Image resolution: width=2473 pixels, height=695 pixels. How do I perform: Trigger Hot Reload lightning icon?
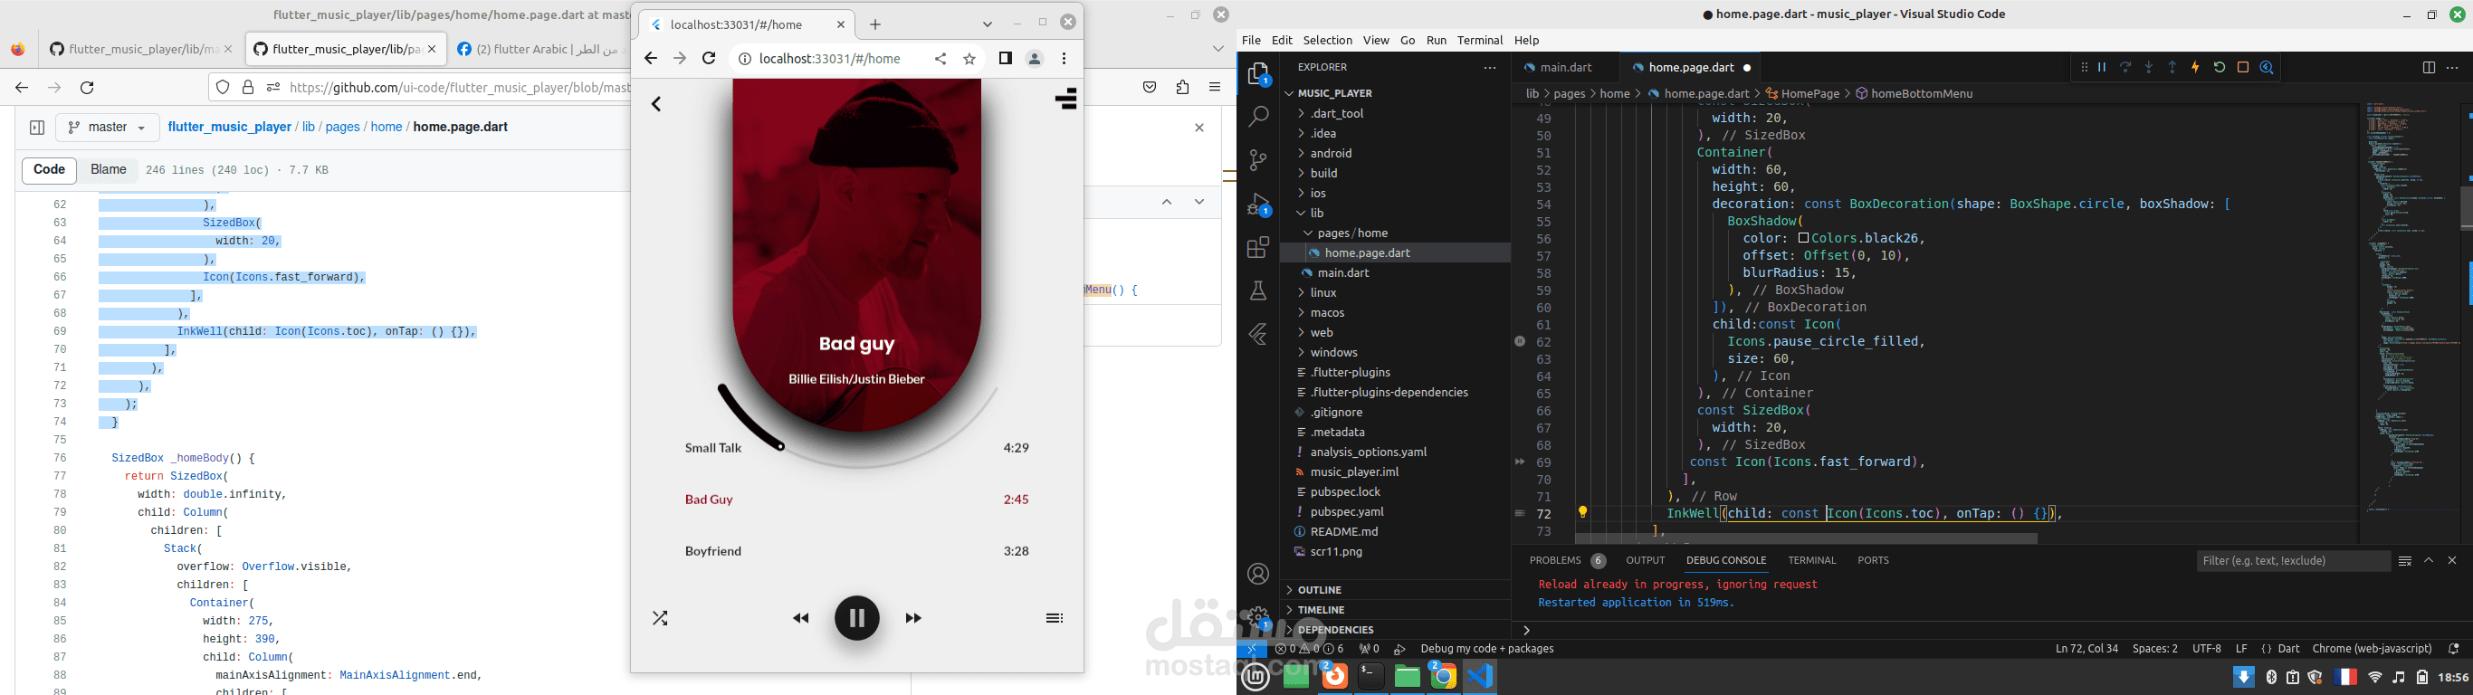(x=2195, y=67)
